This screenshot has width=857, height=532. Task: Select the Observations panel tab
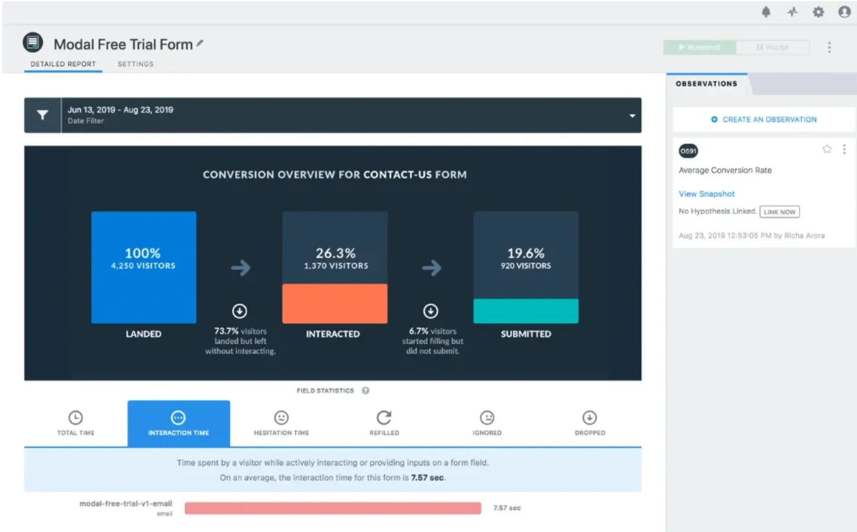click(707, 84)
